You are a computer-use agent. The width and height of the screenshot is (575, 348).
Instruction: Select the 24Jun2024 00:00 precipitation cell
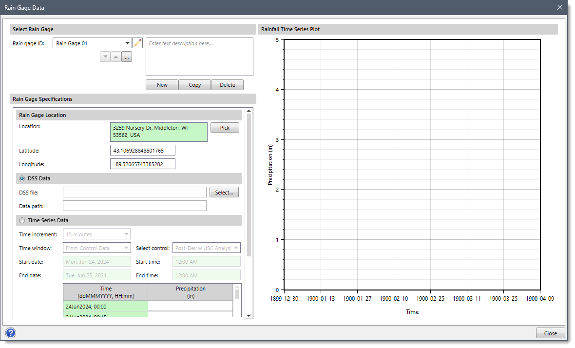click(190, 307)
